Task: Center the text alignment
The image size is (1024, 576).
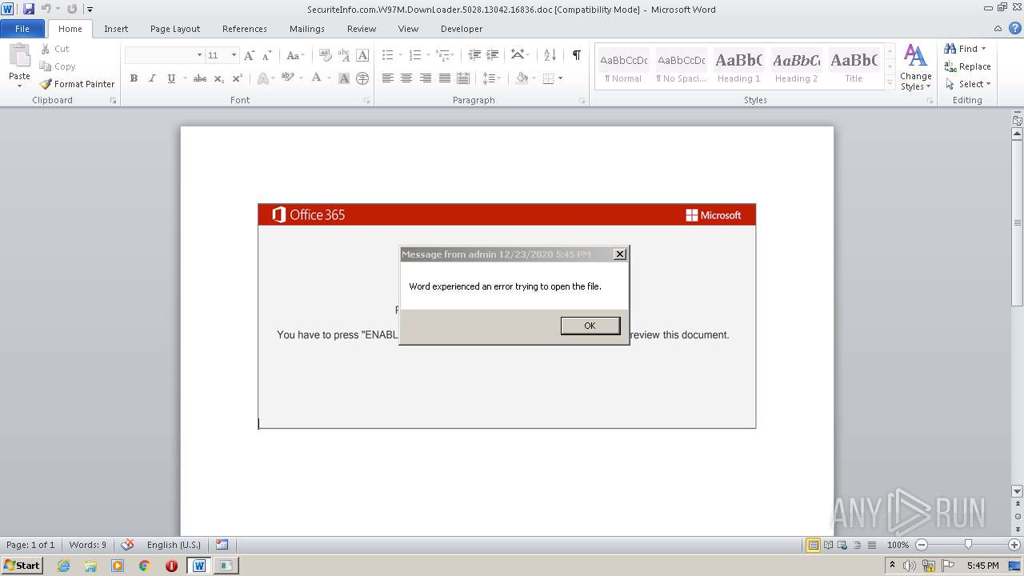Action: [406, 78]
